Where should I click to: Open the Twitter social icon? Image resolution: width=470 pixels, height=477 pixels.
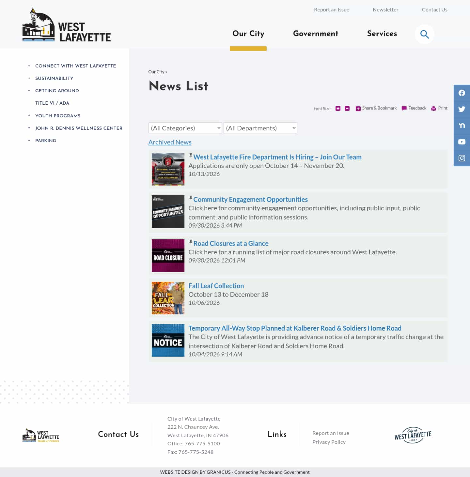(462, 109)
